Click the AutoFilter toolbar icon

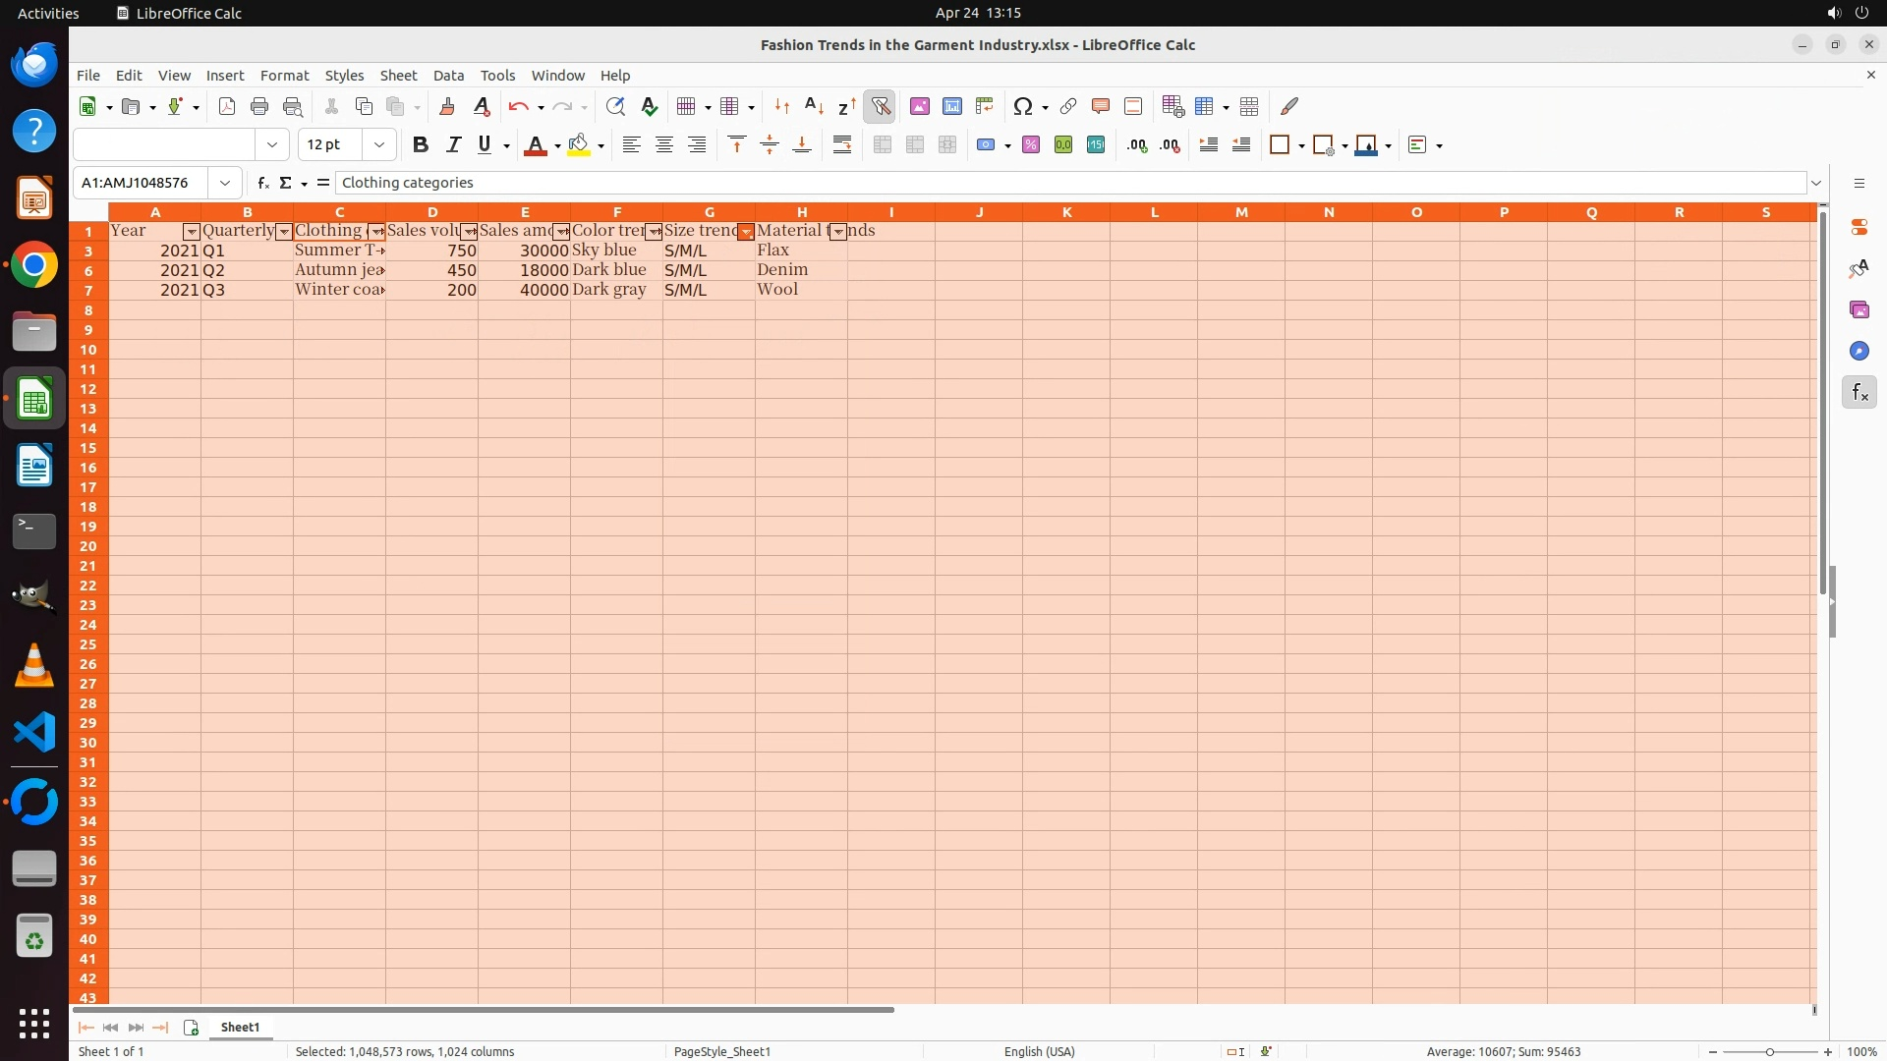pyautogui.click(x=880, y=106)
